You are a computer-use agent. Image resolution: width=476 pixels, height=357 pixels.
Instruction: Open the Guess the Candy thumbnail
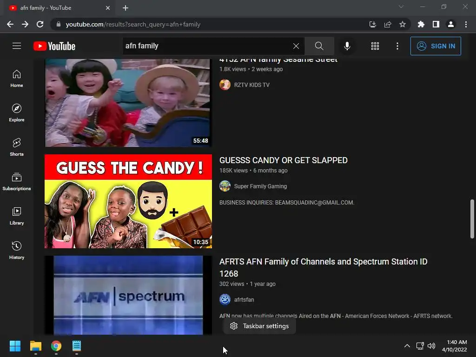(128, 201)
